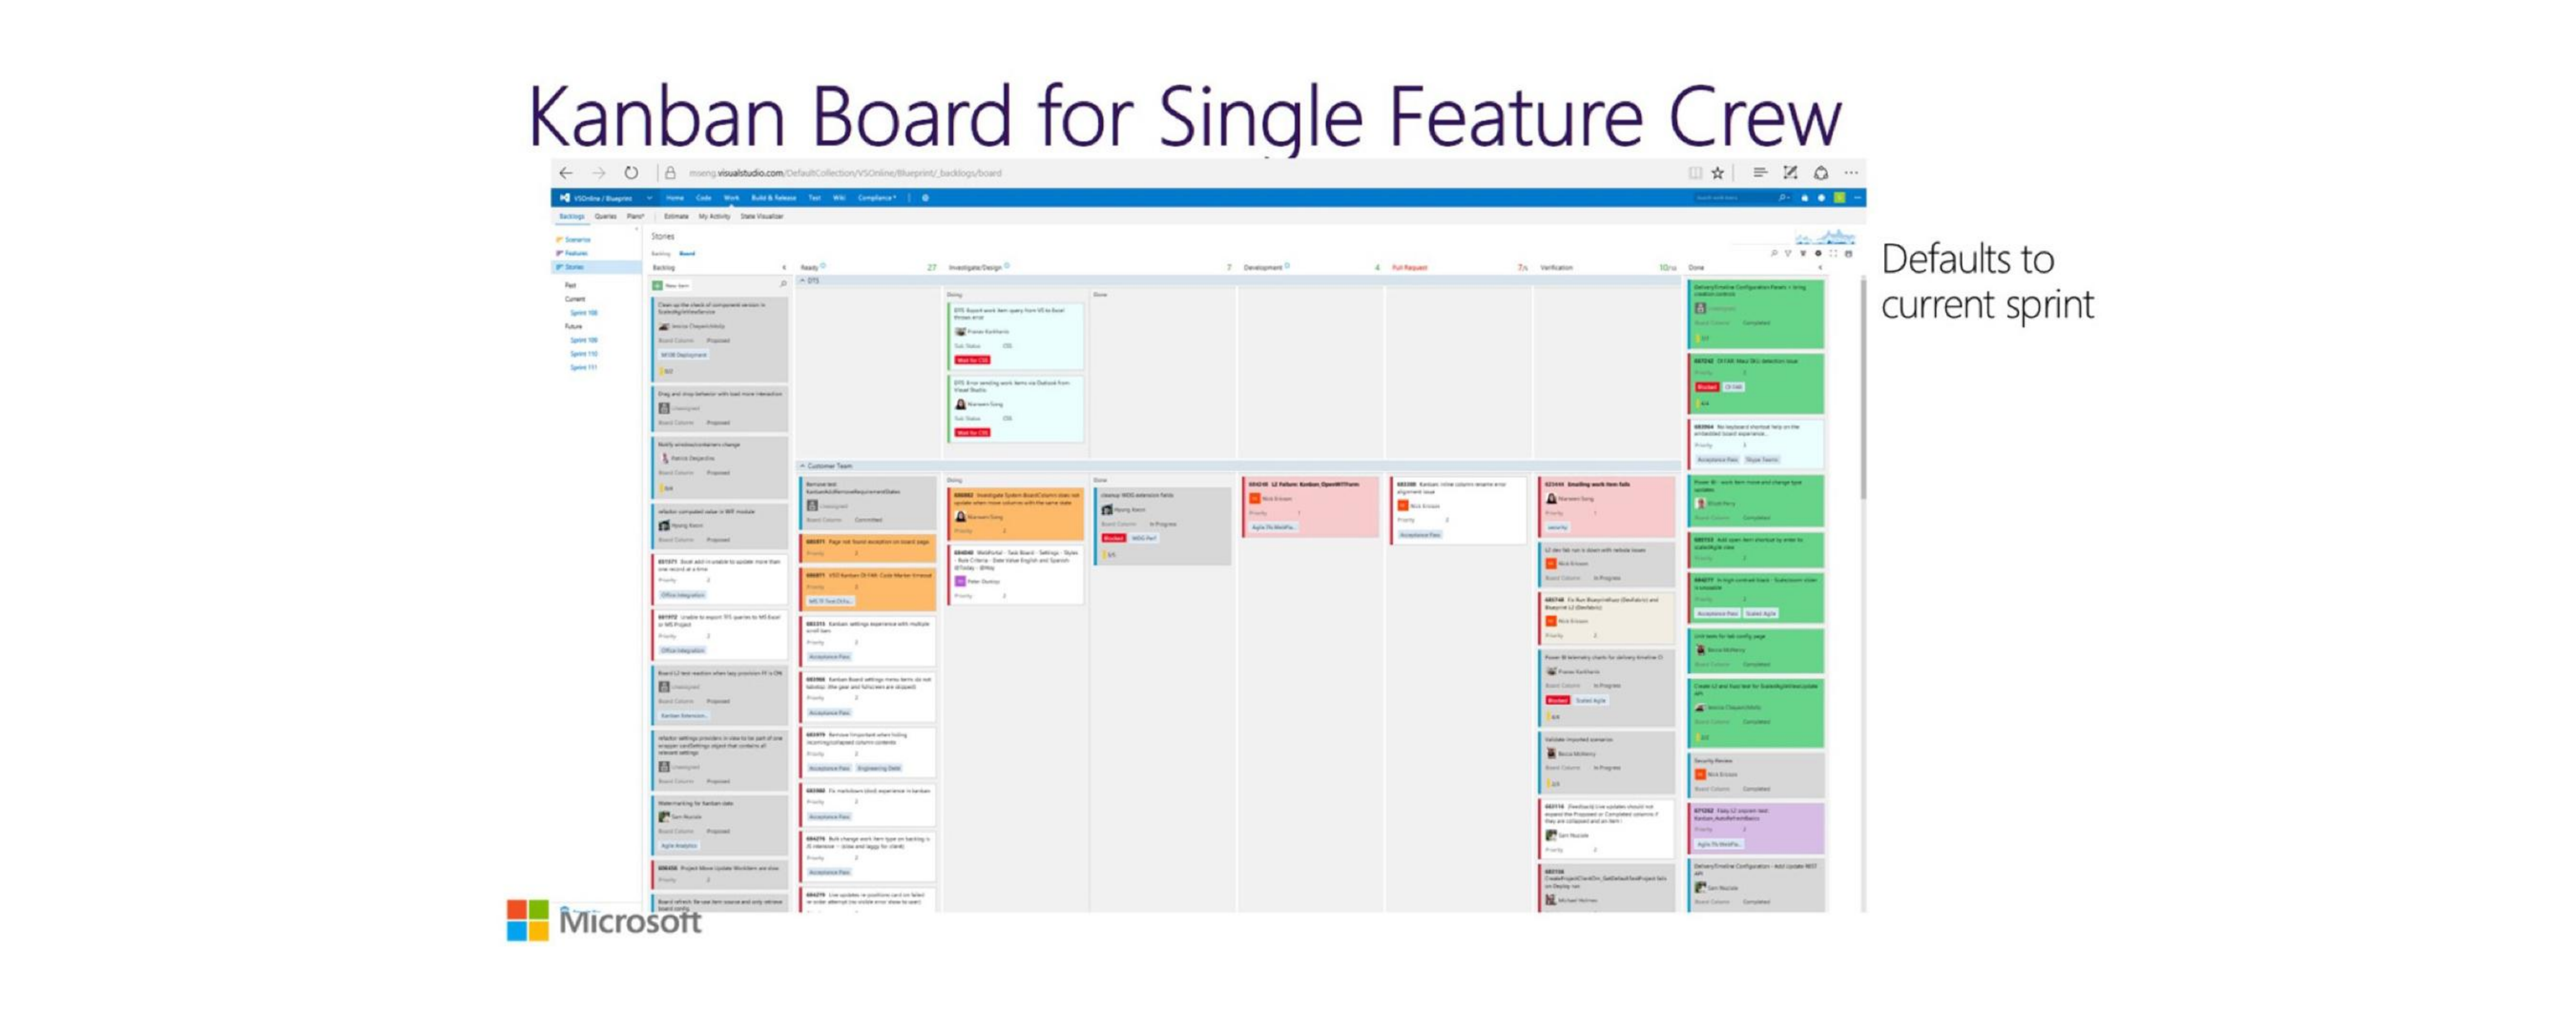
Task: Click the browser refresh icon
Action: tap(631, 173)
